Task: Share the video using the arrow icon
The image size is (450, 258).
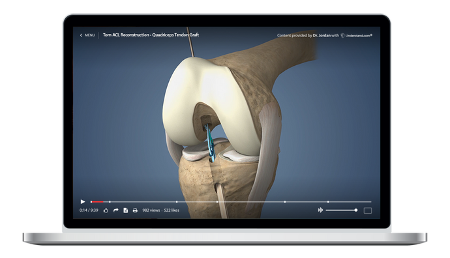Action: (115, 210)
